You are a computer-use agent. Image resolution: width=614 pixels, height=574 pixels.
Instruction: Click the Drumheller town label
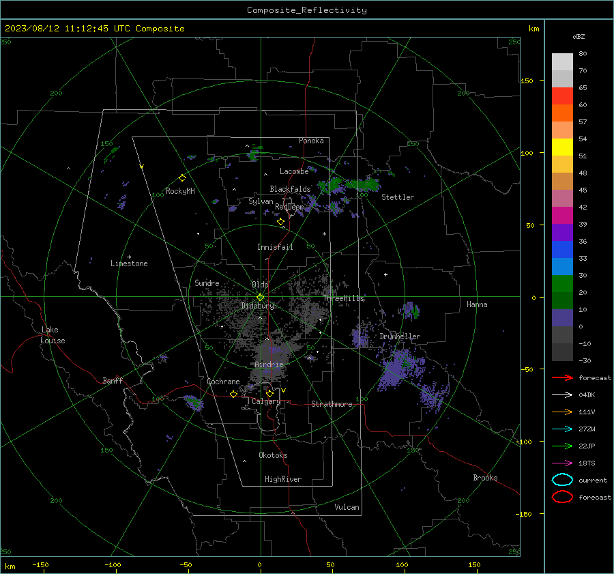coord(400,336)
